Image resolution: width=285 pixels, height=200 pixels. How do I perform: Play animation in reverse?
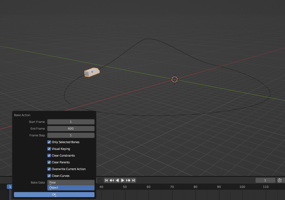117,180
